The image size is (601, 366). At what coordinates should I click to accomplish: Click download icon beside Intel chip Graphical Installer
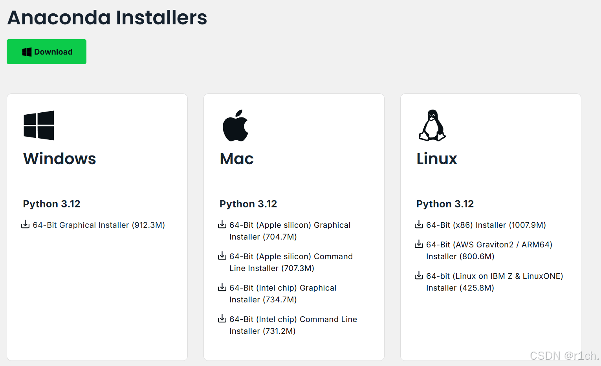pyautogui.click(x=222, y=287)
